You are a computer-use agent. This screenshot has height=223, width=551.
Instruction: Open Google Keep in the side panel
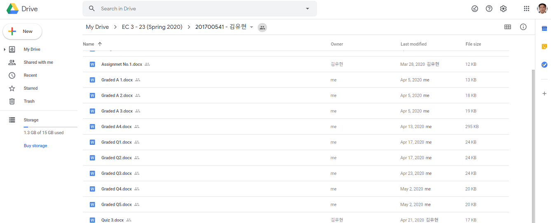click(544, 46)
